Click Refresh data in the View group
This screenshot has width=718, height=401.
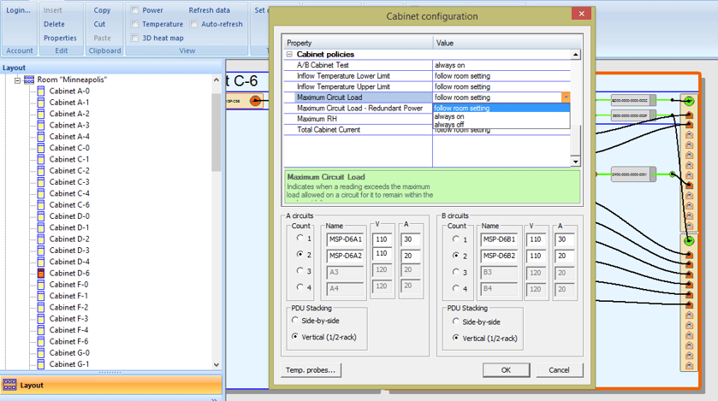click(210, 10)
